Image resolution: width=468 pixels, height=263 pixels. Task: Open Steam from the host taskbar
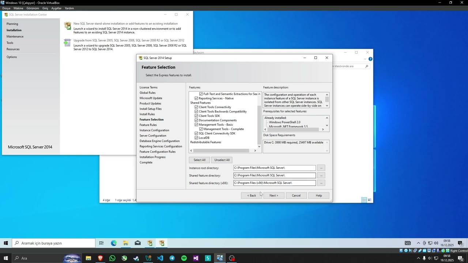[x=136, y=258]
